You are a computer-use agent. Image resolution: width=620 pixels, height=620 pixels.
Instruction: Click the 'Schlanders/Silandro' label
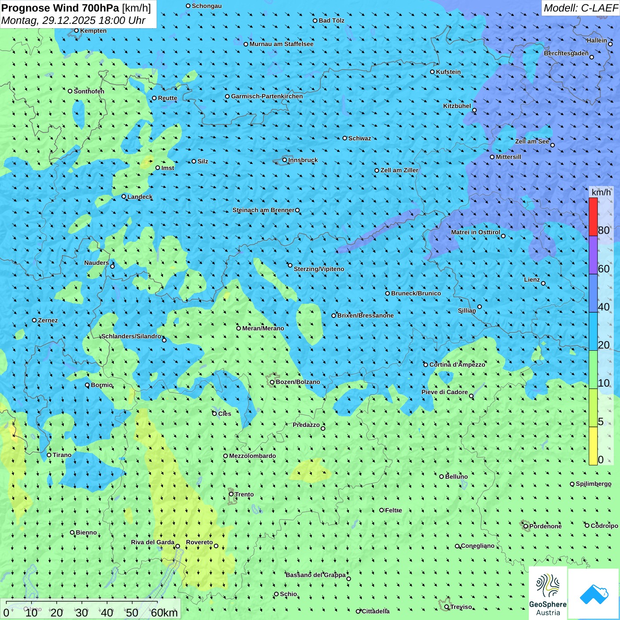pos(131,336)
